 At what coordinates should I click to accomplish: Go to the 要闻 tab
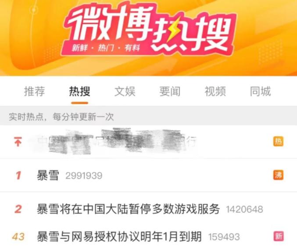tap(170, 92)
